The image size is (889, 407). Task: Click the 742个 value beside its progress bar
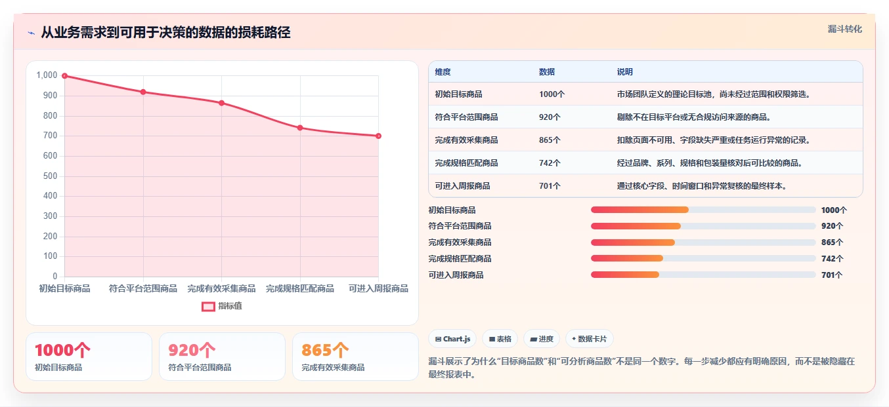[x=833, y=259]
